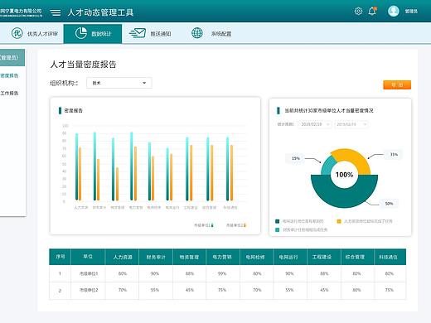Click the 电网检修 table column header
The width and height of the screenshot is (431, 323).
click(x=257, y=257)
